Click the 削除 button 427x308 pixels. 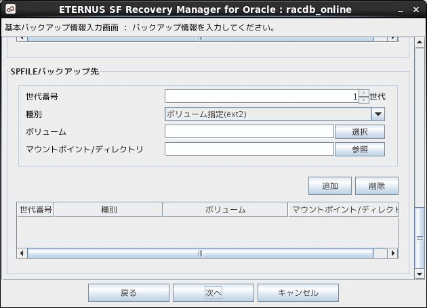(x=377, y=186)
